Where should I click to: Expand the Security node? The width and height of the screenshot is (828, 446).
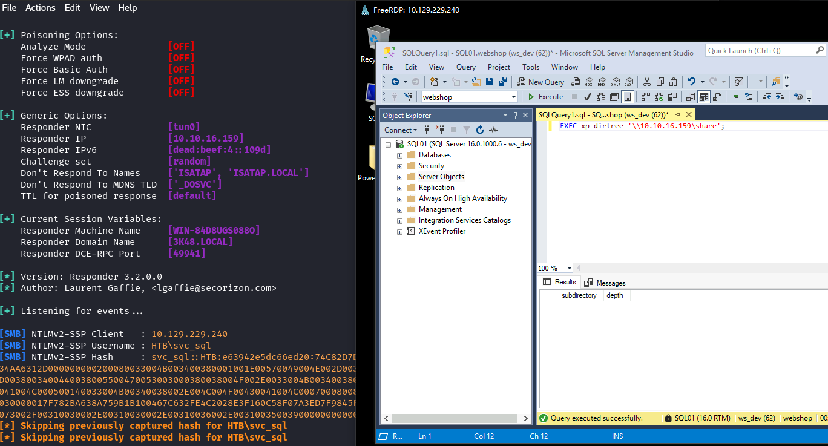pyautogui.click(x=399, y=166)
